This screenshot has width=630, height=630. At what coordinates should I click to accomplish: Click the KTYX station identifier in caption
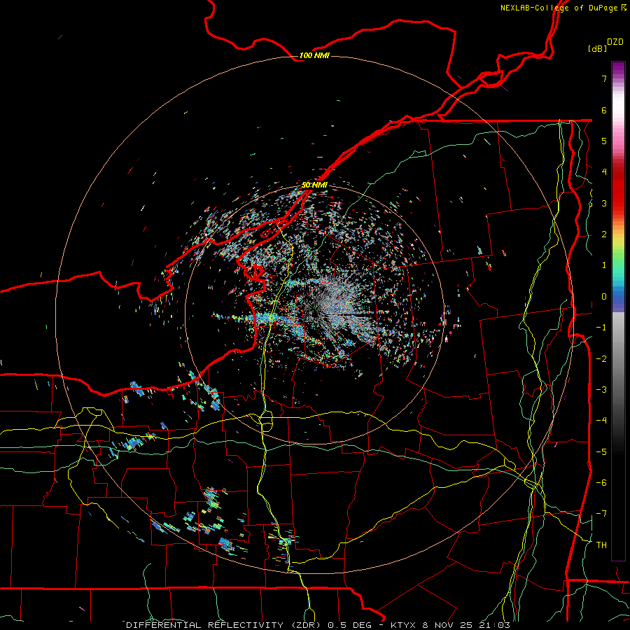tap(404, 625)
